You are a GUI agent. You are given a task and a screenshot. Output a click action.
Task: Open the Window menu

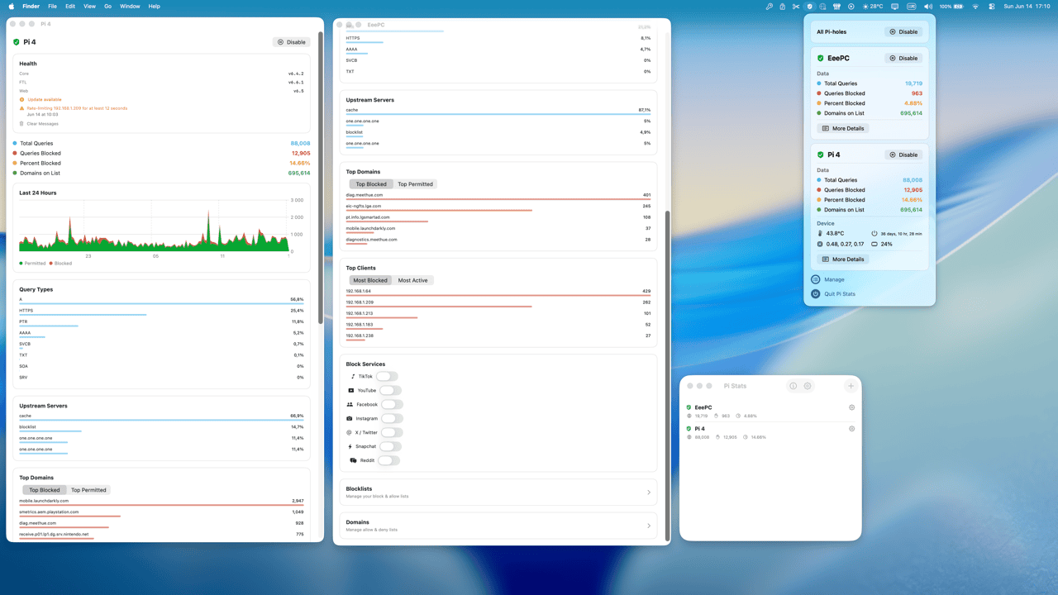pyautogui.click(x=130, y=6)
